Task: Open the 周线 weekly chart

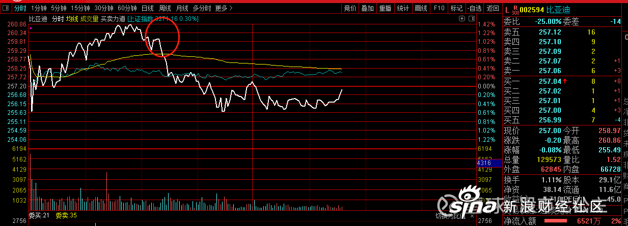Action: point(165,8)
